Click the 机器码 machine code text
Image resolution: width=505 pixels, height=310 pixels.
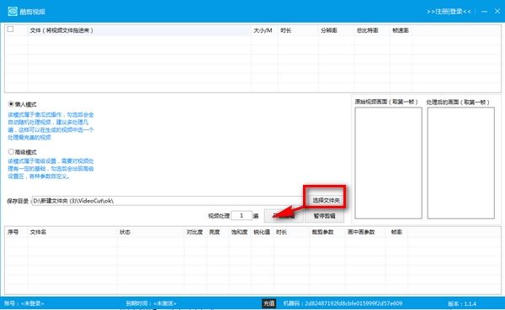tap(343, 303)
